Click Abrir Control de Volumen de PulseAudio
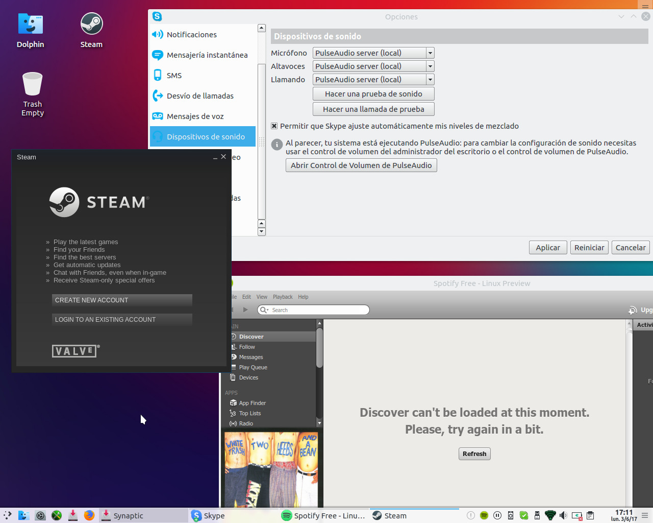The image size is (653, 523). click(361, 165)
